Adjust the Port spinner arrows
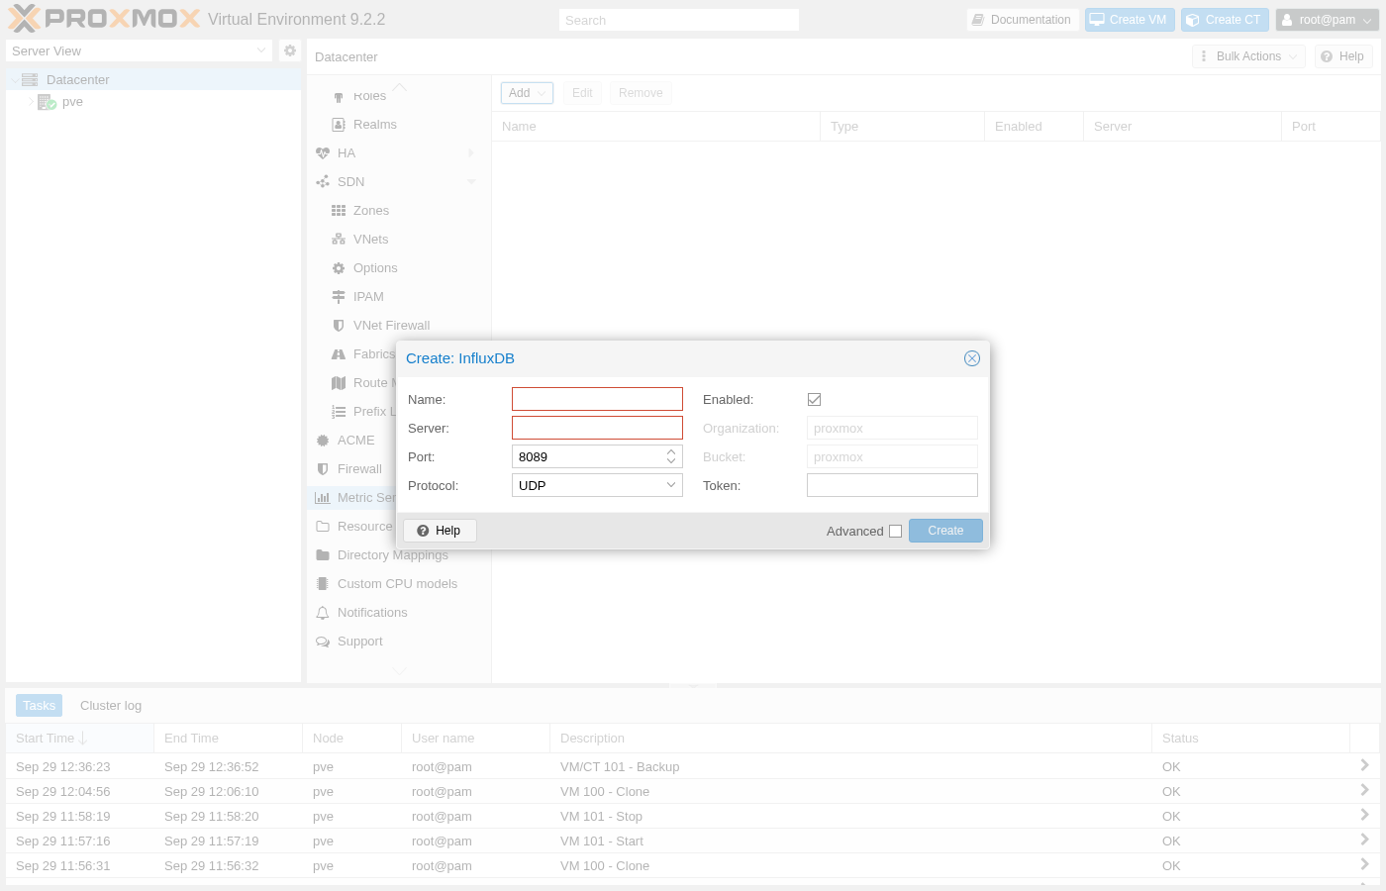 pyautogui.click(x=671, y=456)
